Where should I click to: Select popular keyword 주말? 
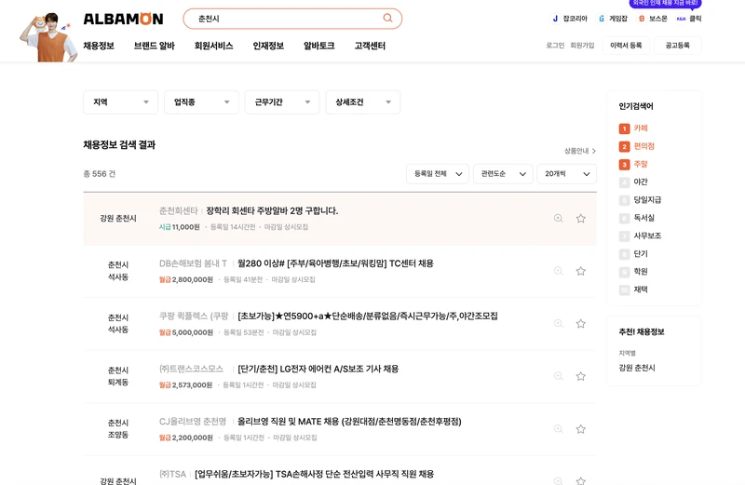coord(641,165)
